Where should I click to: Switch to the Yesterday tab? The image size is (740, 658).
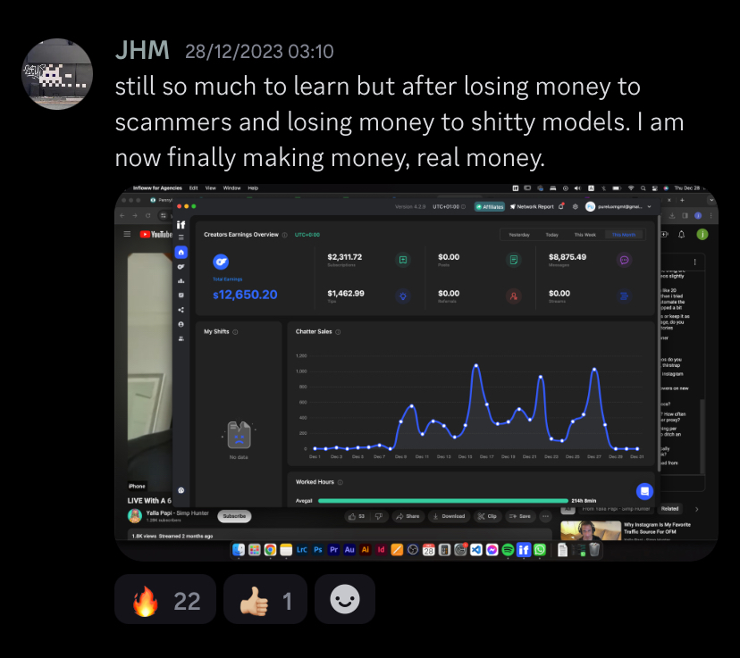(519, 235)
